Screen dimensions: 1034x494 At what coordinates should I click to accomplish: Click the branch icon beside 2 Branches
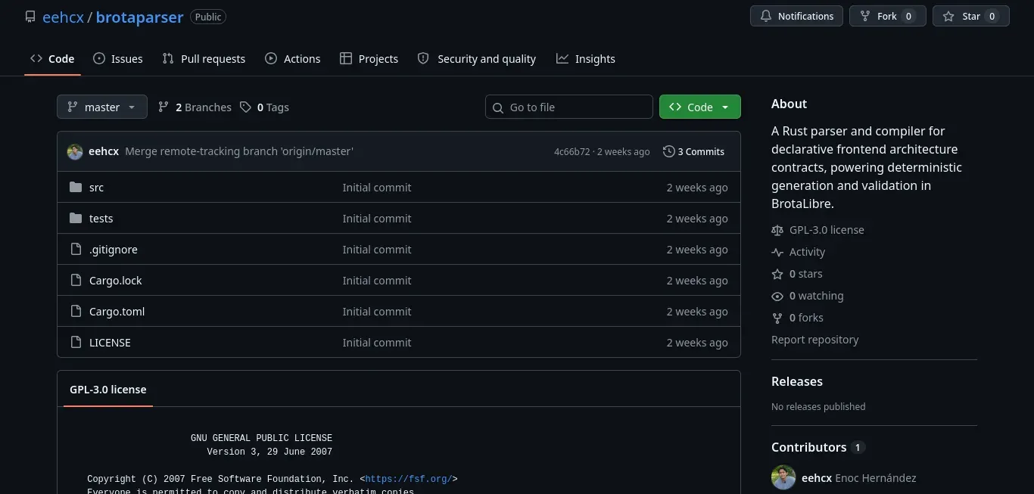point(164,107)
